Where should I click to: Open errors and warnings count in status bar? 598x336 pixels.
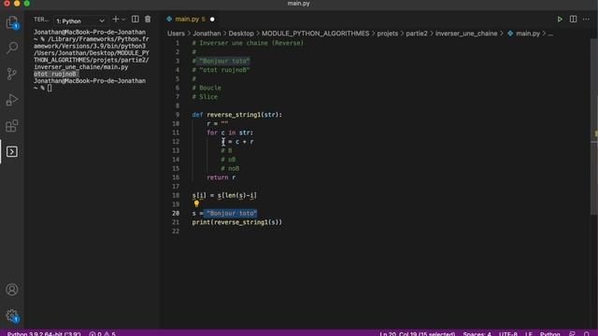102,333
